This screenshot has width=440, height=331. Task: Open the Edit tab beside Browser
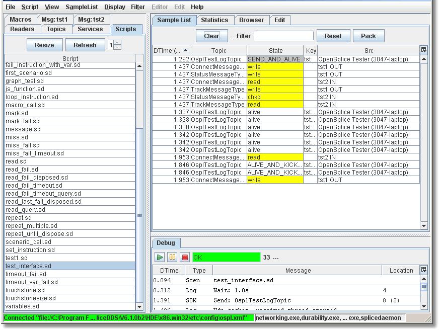pos(279,20)
